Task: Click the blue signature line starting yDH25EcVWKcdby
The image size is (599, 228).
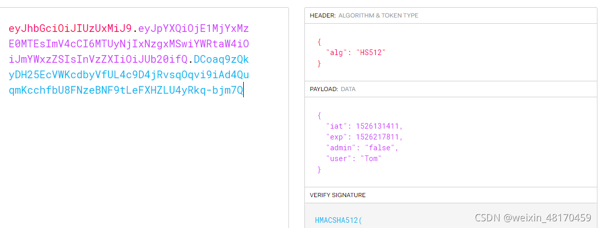Action: click(129, 75)
